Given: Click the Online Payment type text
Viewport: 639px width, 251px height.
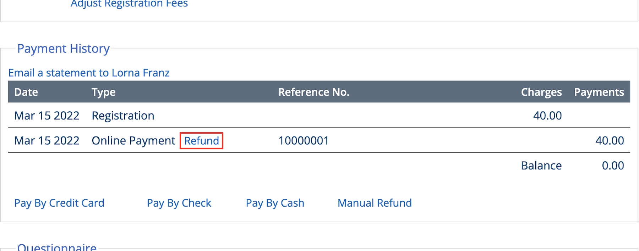Looking at the screenshot, I should 133,141.
